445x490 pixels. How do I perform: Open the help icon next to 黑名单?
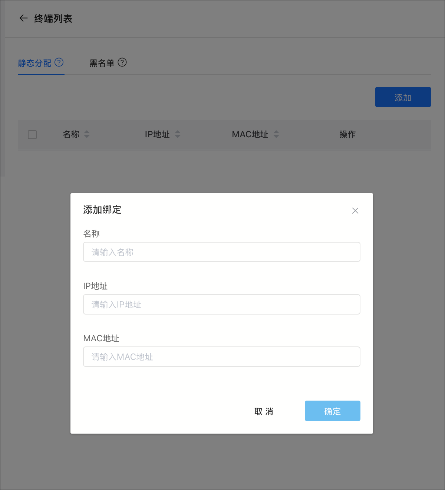pyautogui.click(x=122, y=62)
